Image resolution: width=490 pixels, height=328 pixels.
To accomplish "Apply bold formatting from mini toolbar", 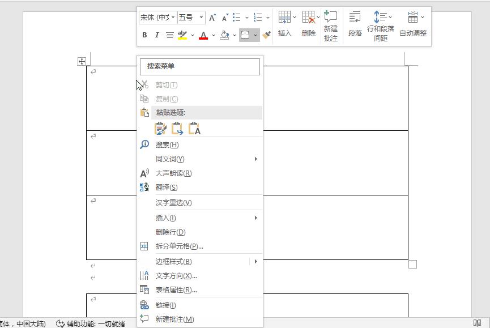I will click(x=144, y=35).
